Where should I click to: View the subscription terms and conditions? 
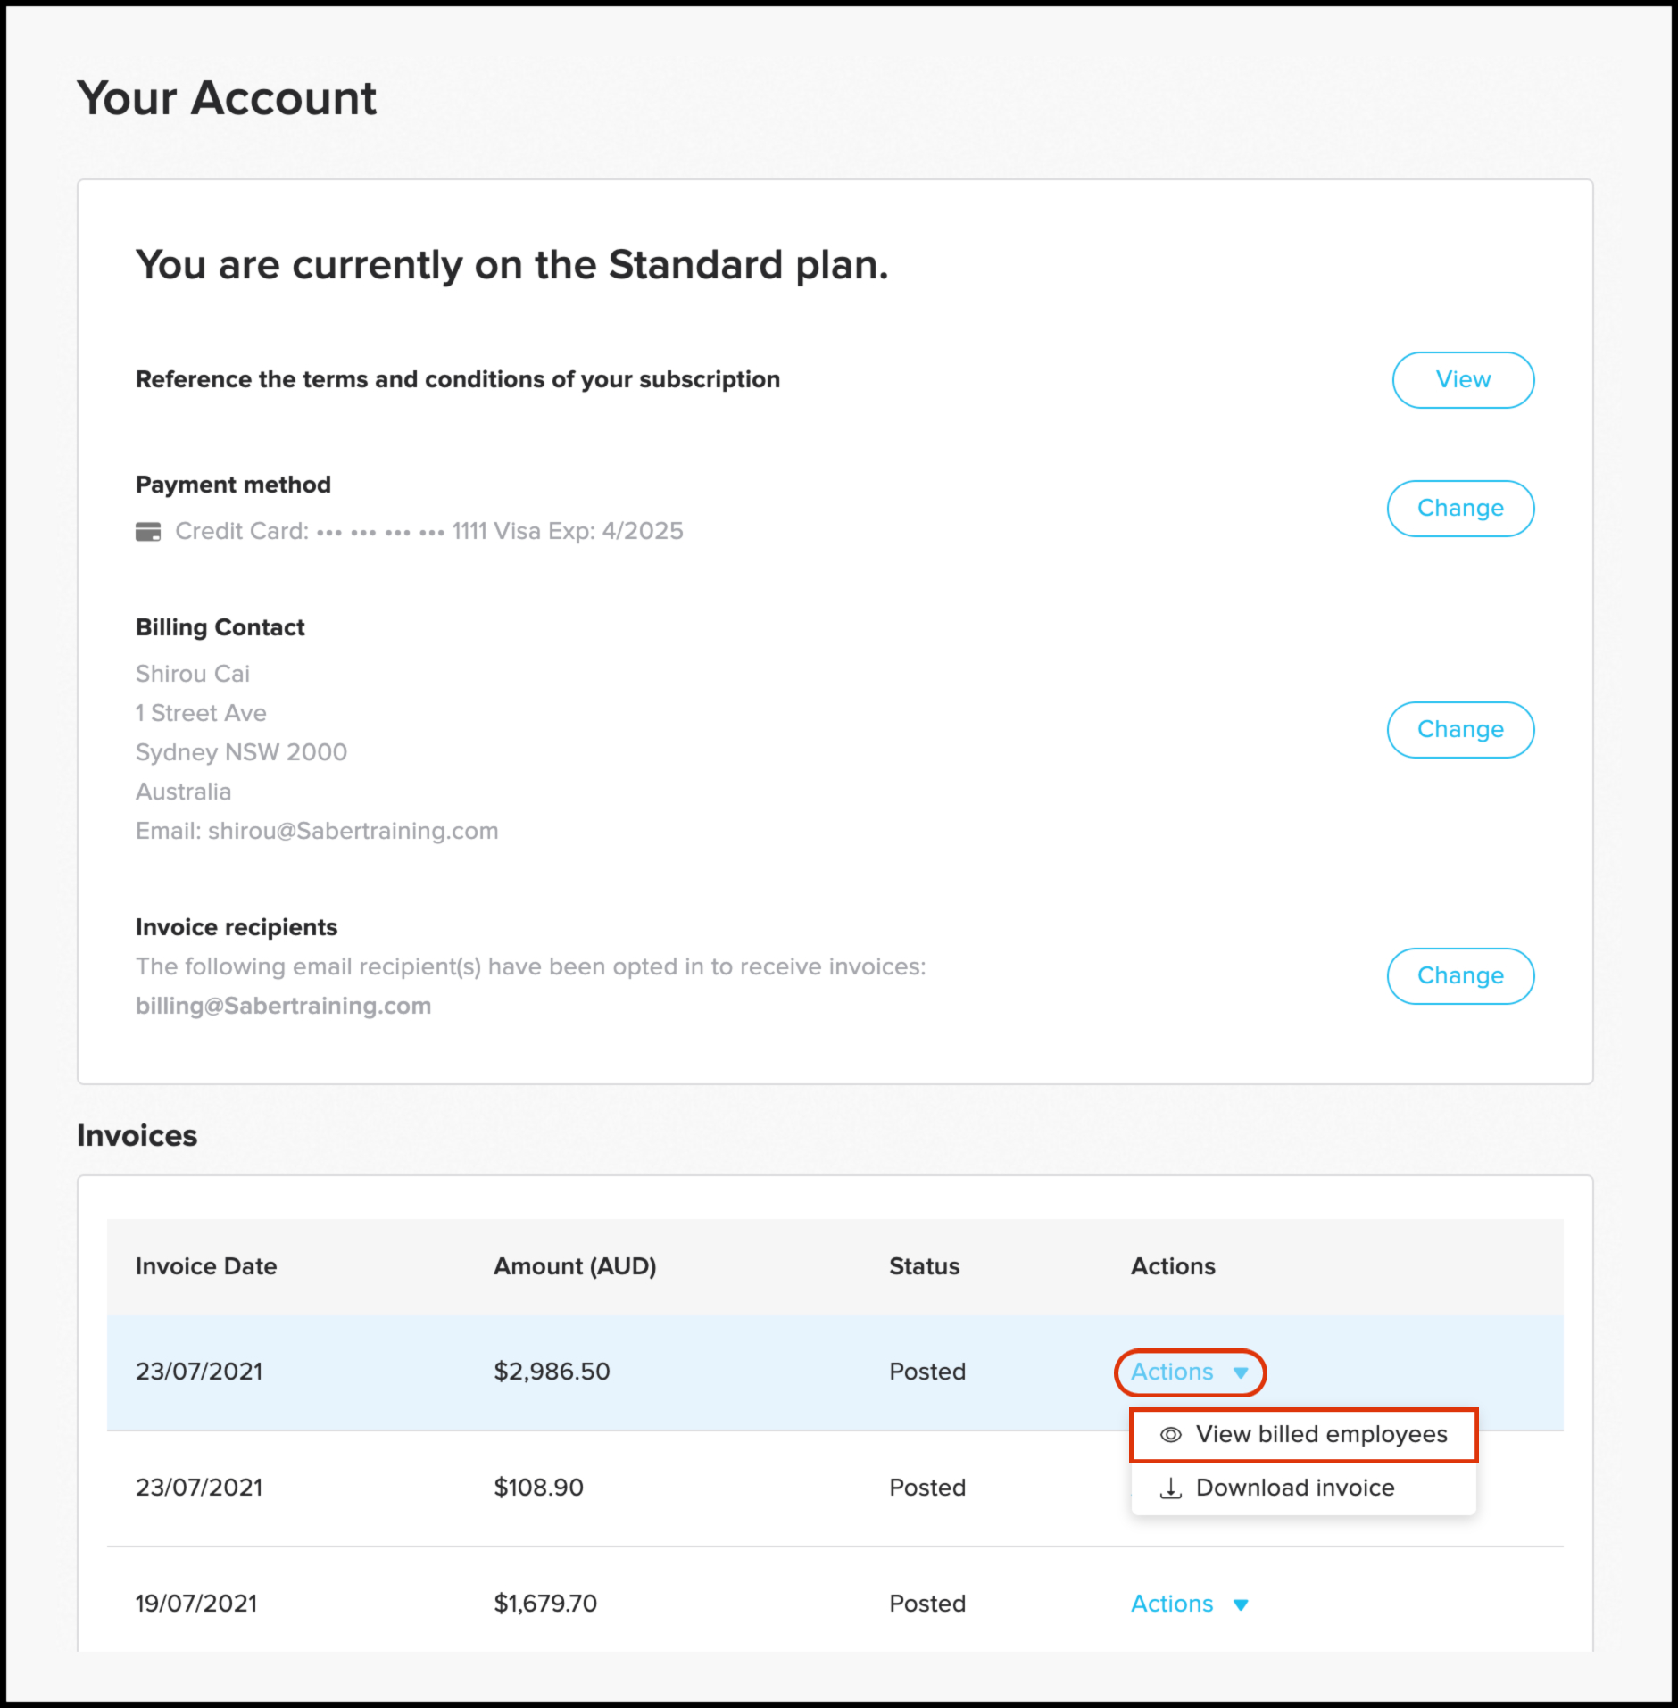tap(1462, 380)
